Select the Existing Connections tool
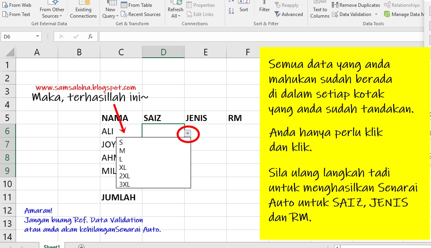This screenshot has height=248, width=431. (83, 10)
